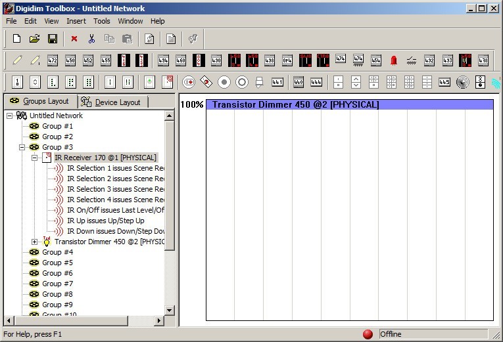Insert the 493 device module

(x=448, y=60)
